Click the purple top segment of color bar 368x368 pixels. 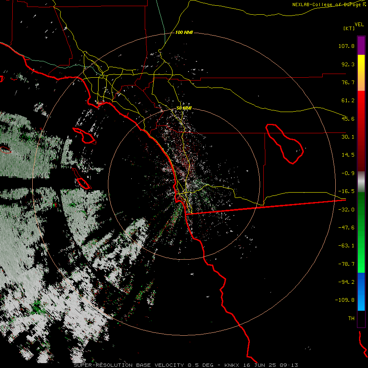tap(361, 45)
